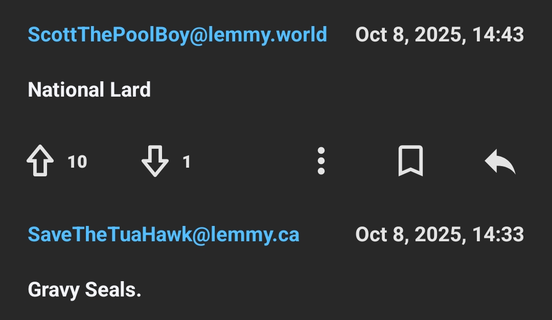This screenshot has height=320, width=552.
Task: Open ScottThePoolBoy's user profile
Action: tap(107, 35)
